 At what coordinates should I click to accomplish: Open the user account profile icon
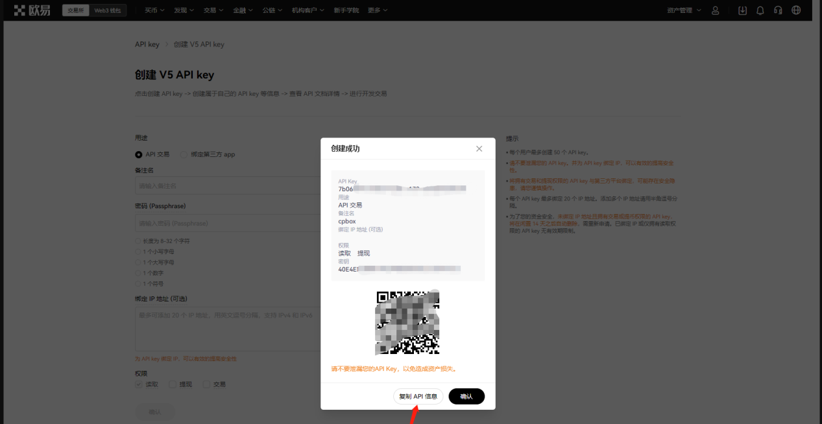click(716, 10)
